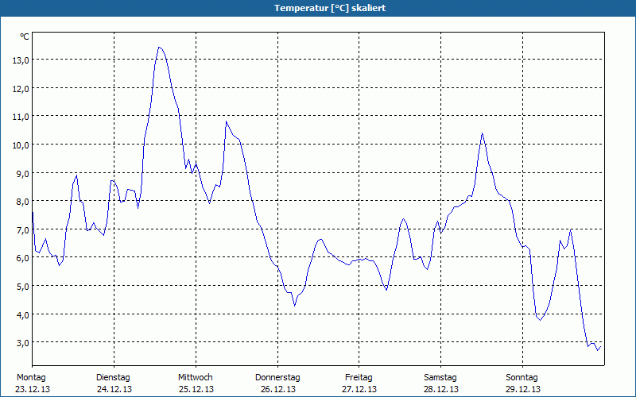Select the Mittwoch day label
The height and width of the screenshot is (397, 636).
coord(196,378)
